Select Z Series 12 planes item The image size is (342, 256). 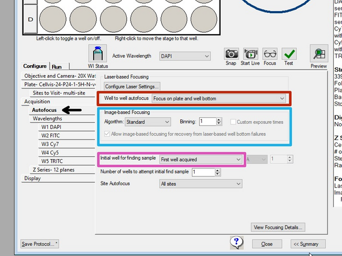click(x=62, y=170)
